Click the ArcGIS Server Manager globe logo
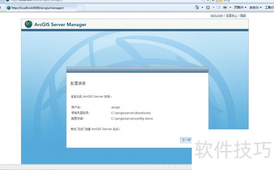This screenshot has width=274, height=170. click(x=29, y=24)
